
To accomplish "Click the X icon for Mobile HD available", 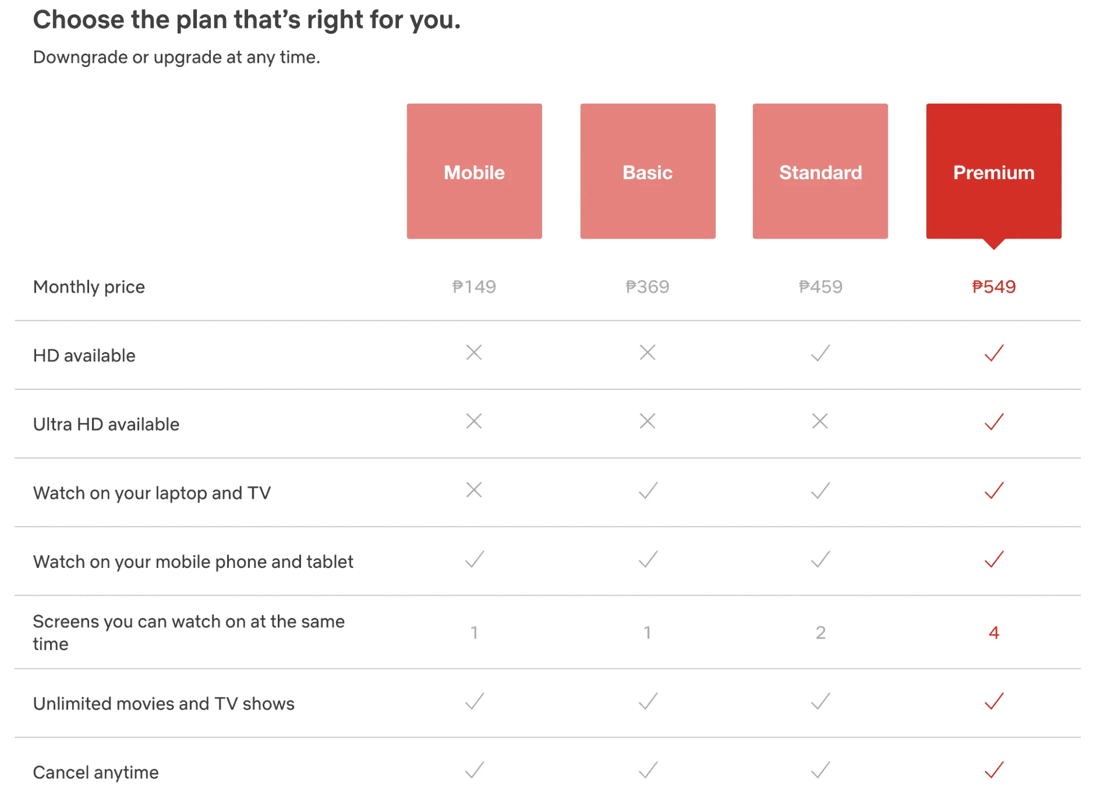I will (474, 352).
